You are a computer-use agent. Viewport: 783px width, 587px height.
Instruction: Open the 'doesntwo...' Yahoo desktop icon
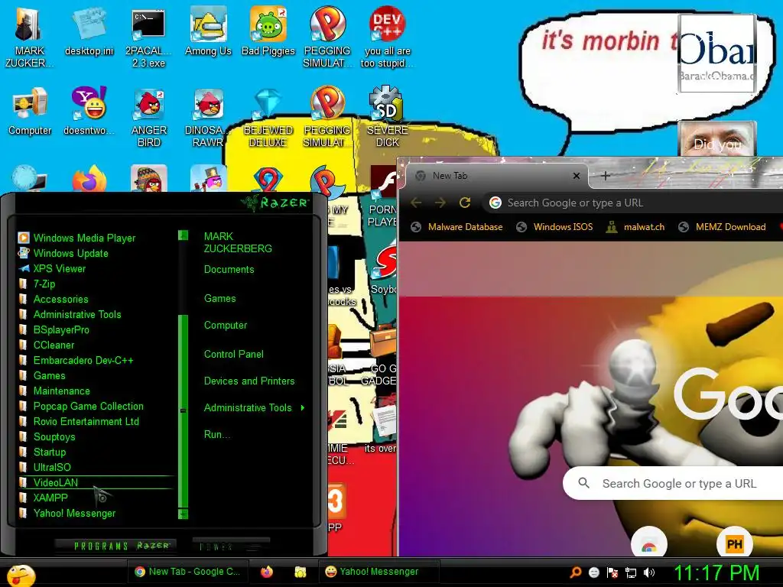coord(89,111)
